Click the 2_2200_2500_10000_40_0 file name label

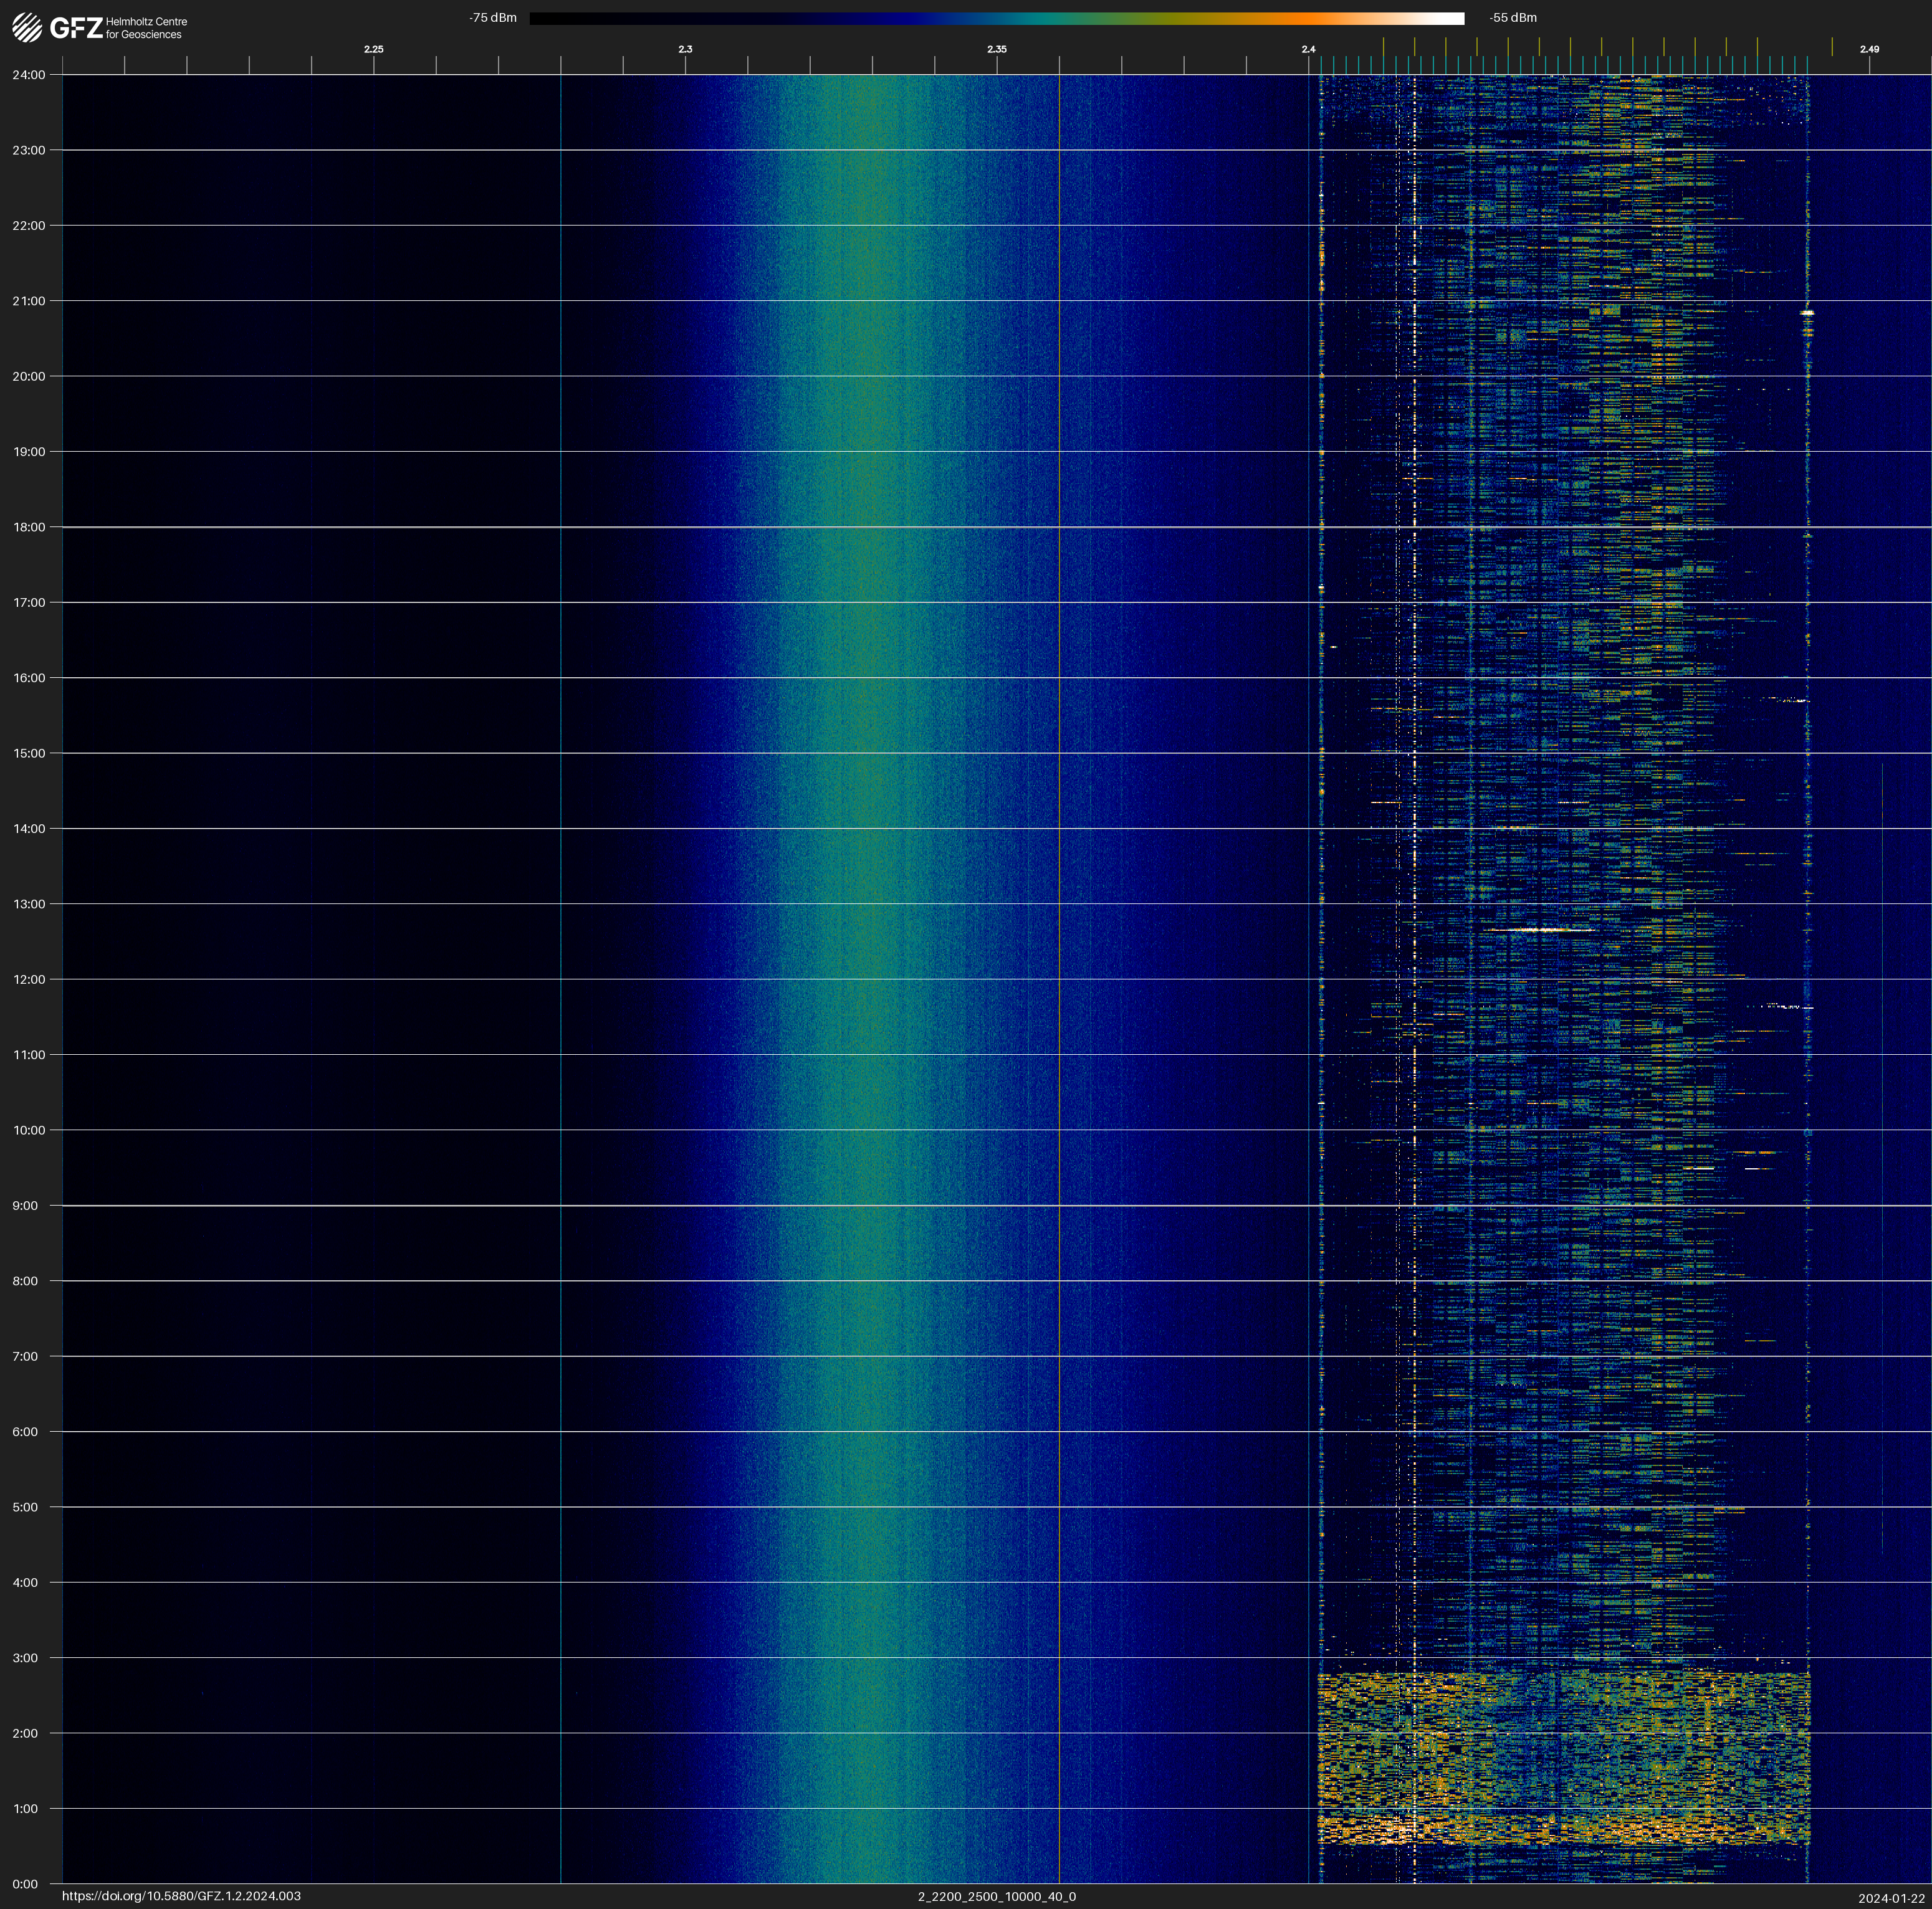[996, 1896]
